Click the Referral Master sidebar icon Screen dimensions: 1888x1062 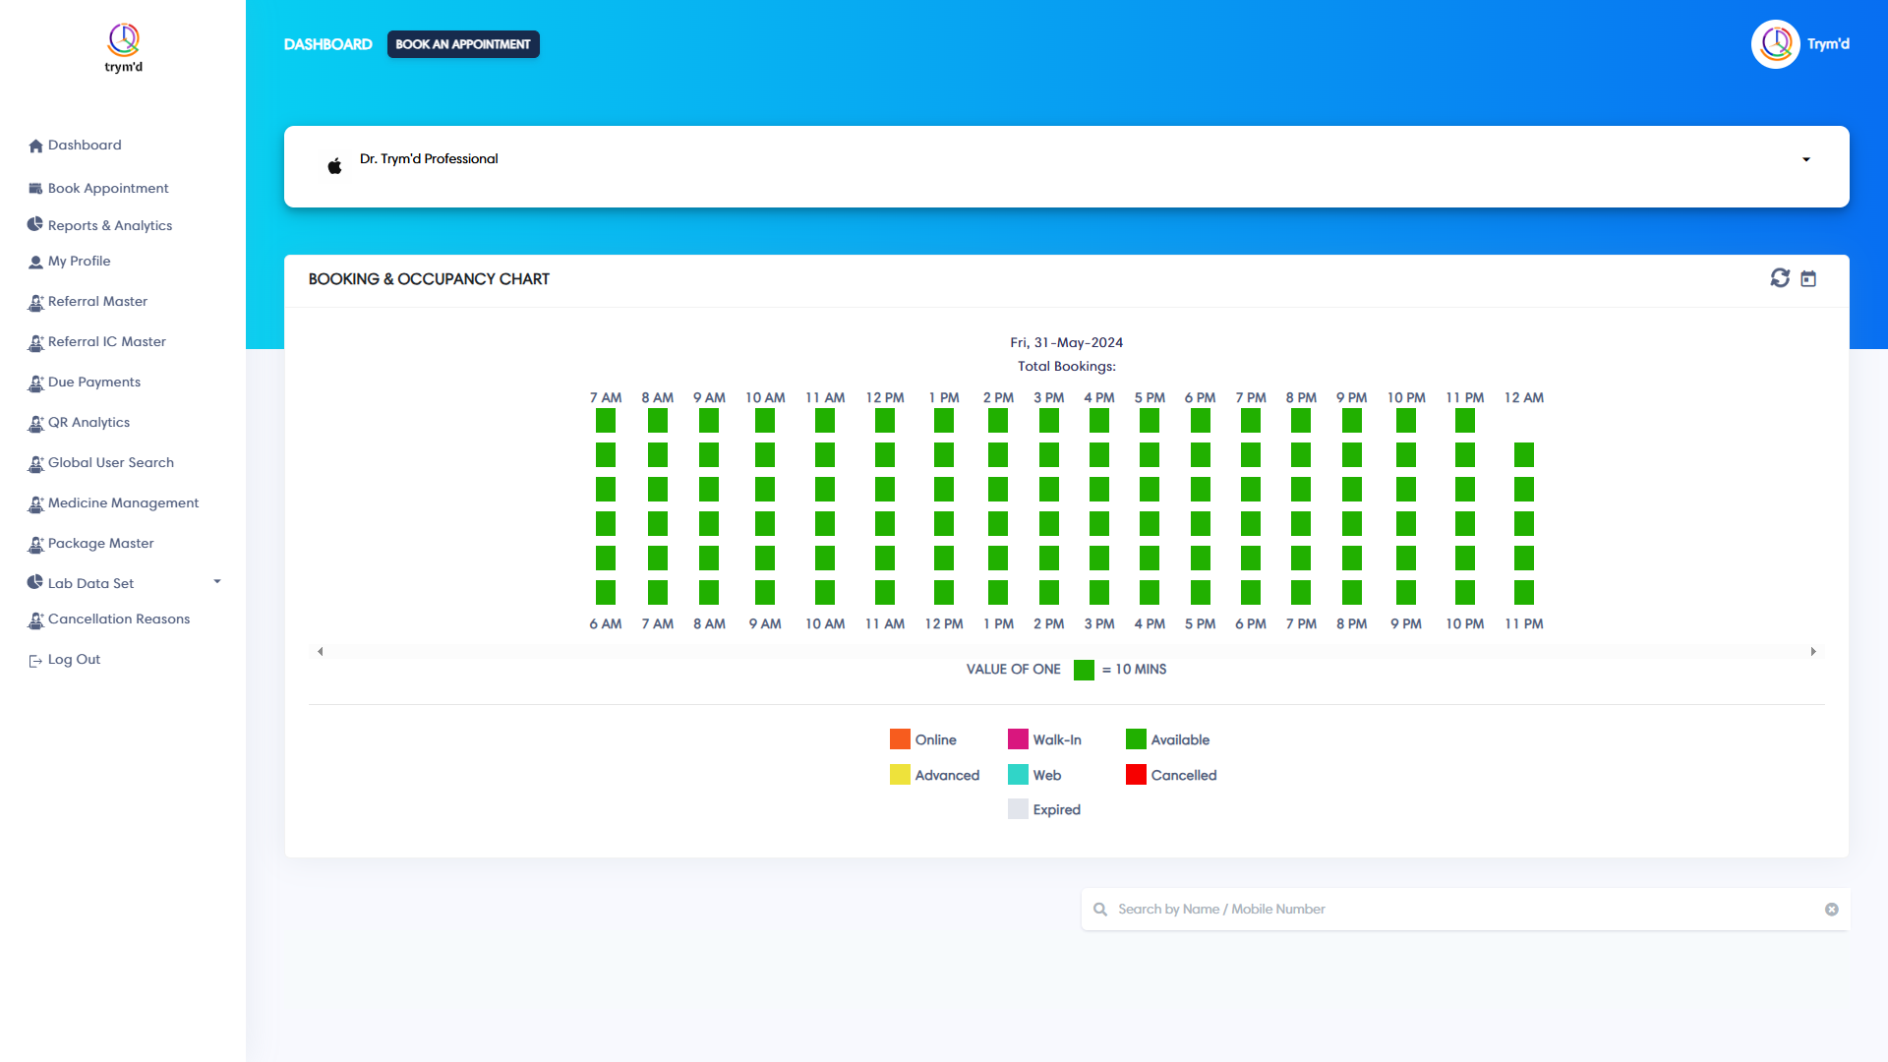[35, 302]
